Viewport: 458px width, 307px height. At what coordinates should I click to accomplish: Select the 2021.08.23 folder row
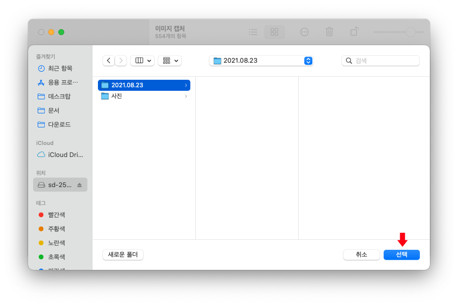tap(144, 85)
